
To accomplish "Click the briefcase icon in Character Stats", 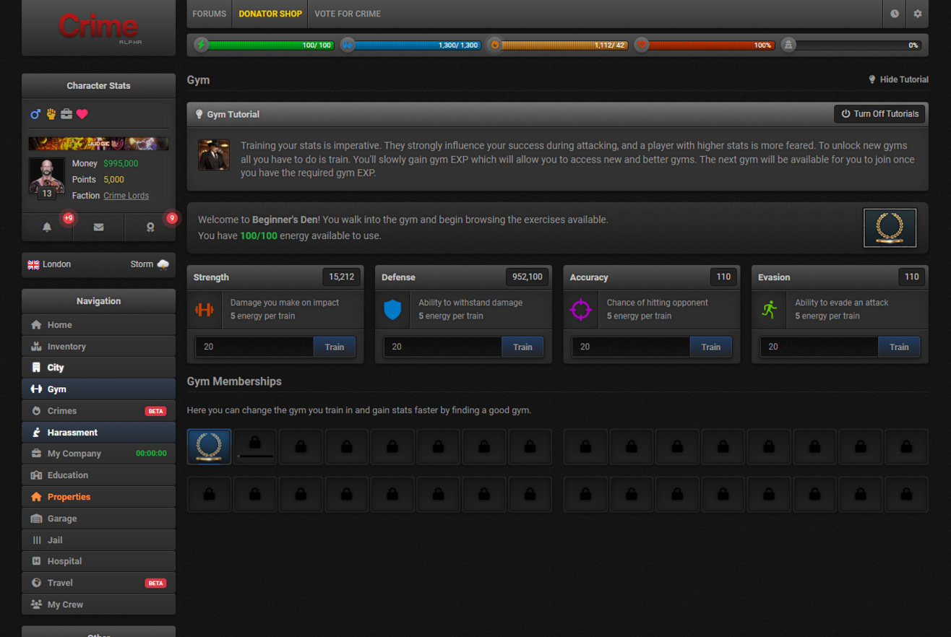I will [x=66, y=114].
